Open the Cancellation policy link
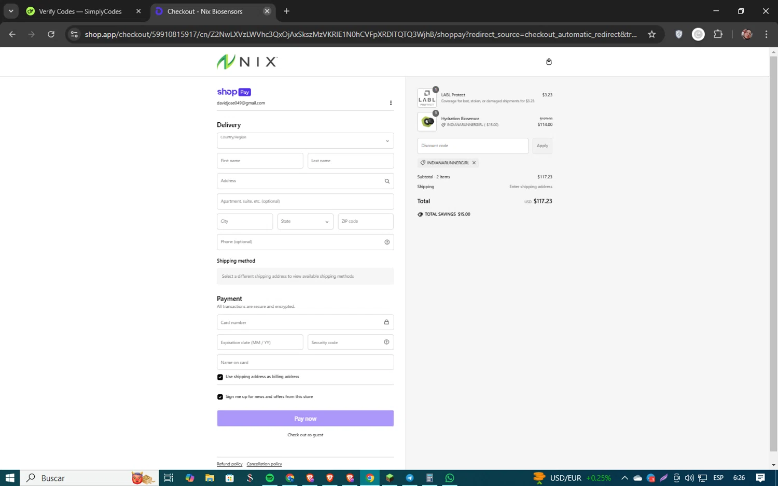The height and width of the screenshot is (486, 778). click(x=264, y=464)
